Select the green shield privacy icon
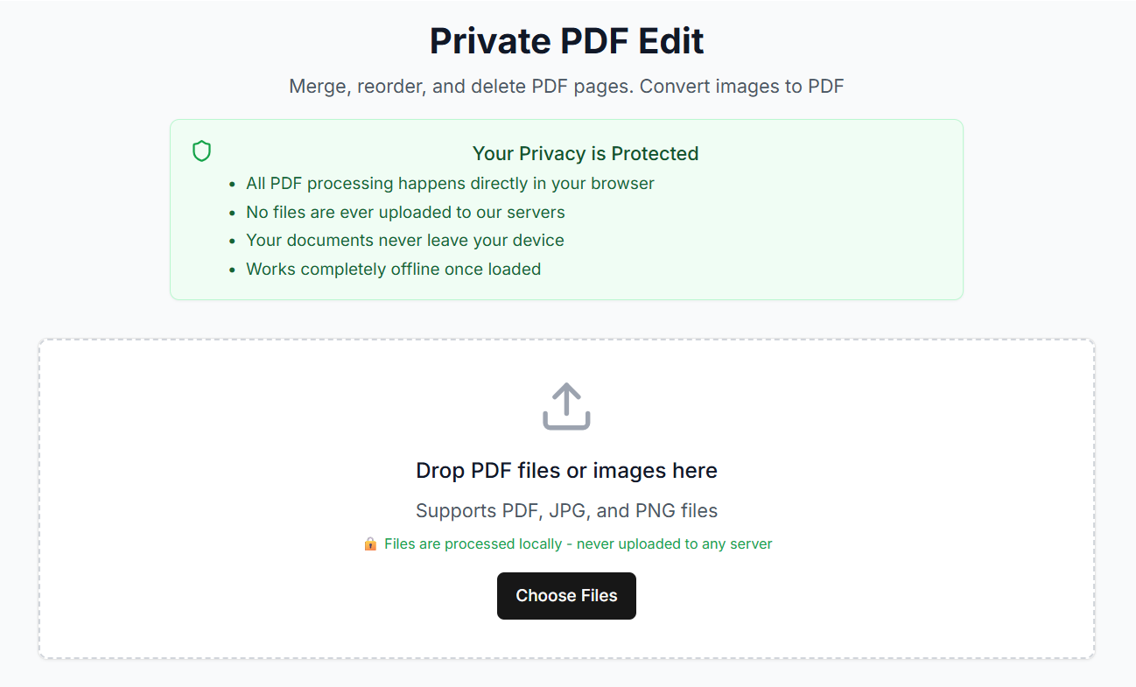This screenshot has width=1136, height=687. click(x=201, y=151)
